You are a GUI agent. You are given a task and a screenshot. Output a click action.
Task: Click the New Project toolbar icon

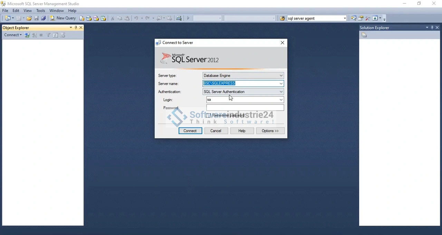8,18
